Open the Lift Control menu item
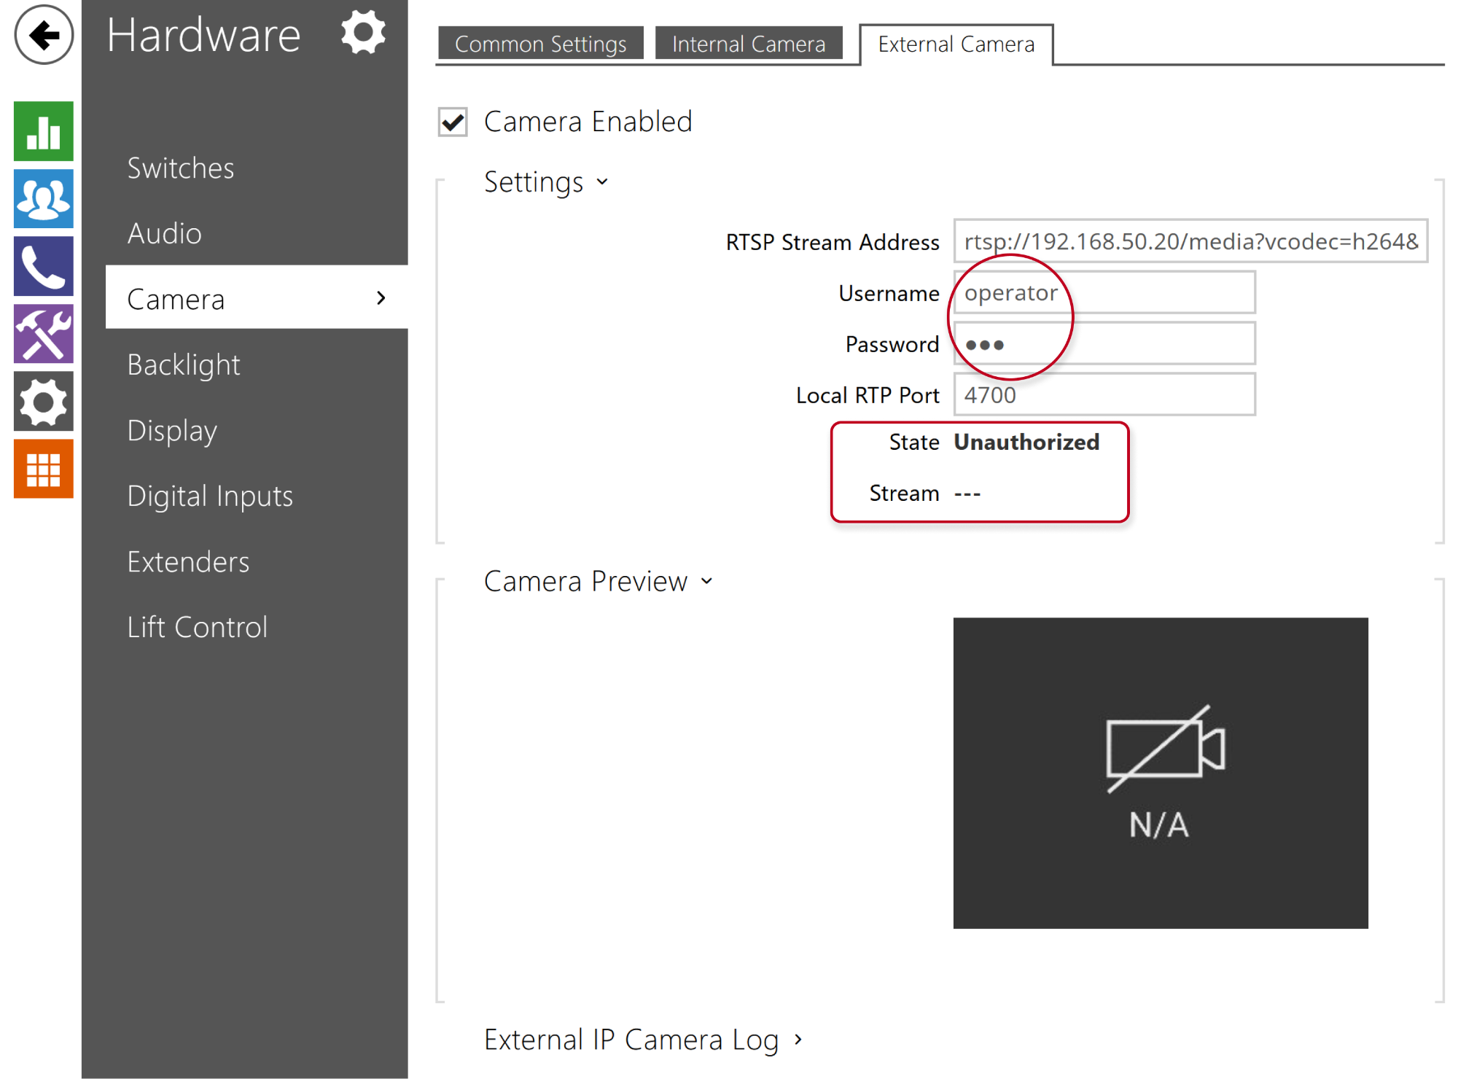The image size is (1458, 1079). pos(197,627)
